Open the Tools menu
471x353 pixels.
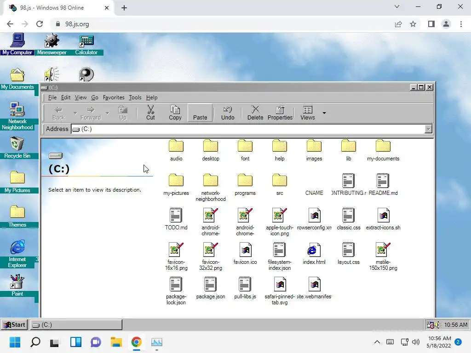(x=135, y=97)
